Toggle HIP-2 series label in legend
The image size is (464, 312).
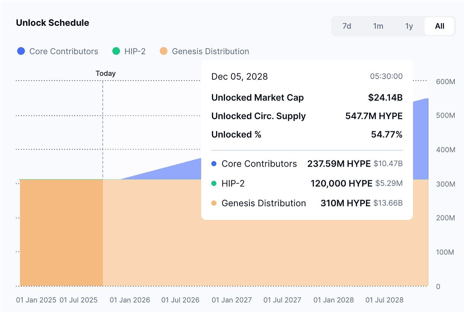tap(135, 51)
